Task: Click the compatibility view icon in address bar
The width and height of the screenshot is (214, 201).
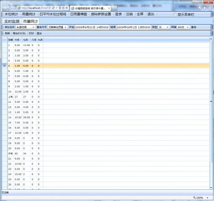Action: pyautogui.click(x=60, y=8)
